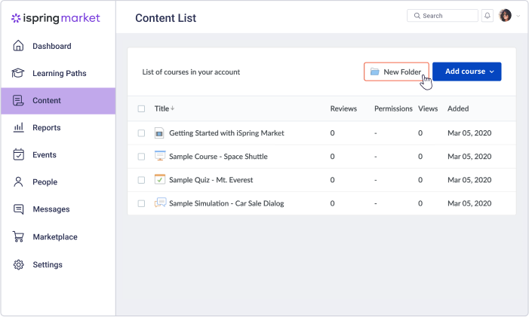Click the Content scroll icon in sidebar
This screenshot has width=529, height=317.
(18, 100)
